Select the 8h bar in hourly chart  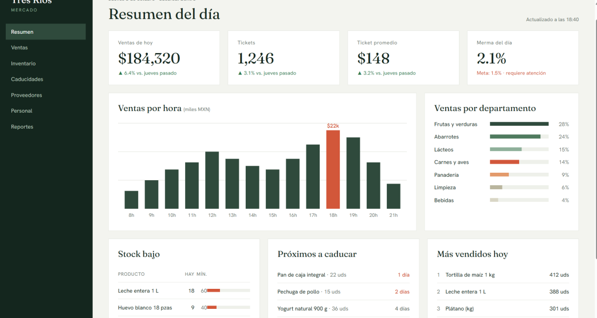(x=131, y=200)
